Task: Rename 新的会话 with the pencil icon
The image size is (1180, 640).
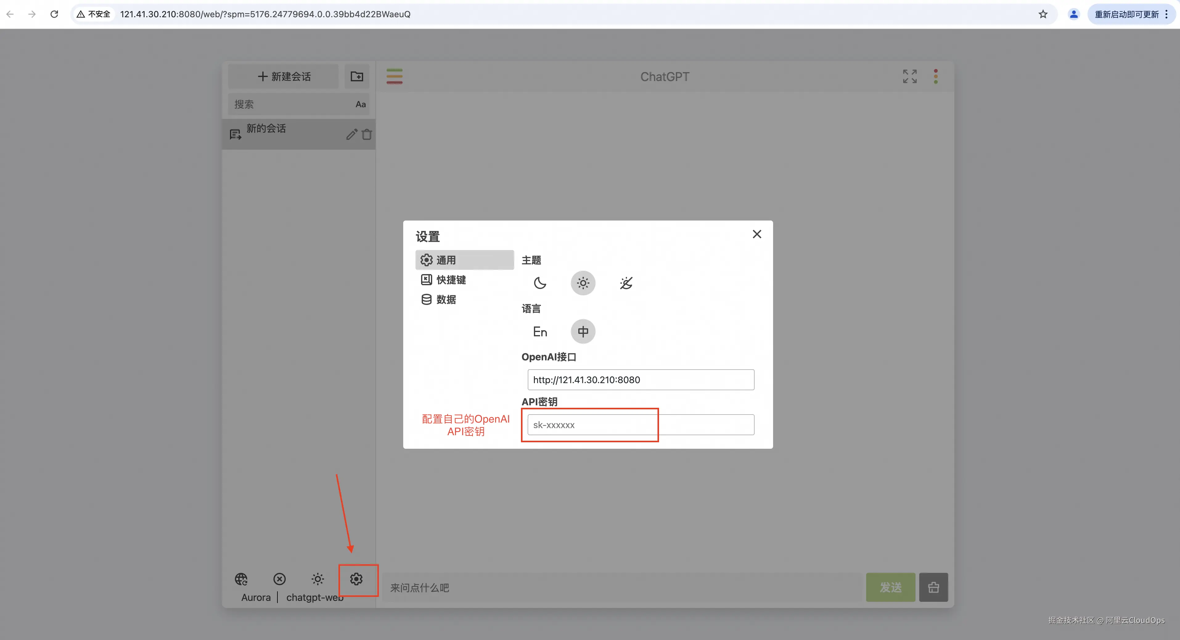Action: [x=351, y=135]
